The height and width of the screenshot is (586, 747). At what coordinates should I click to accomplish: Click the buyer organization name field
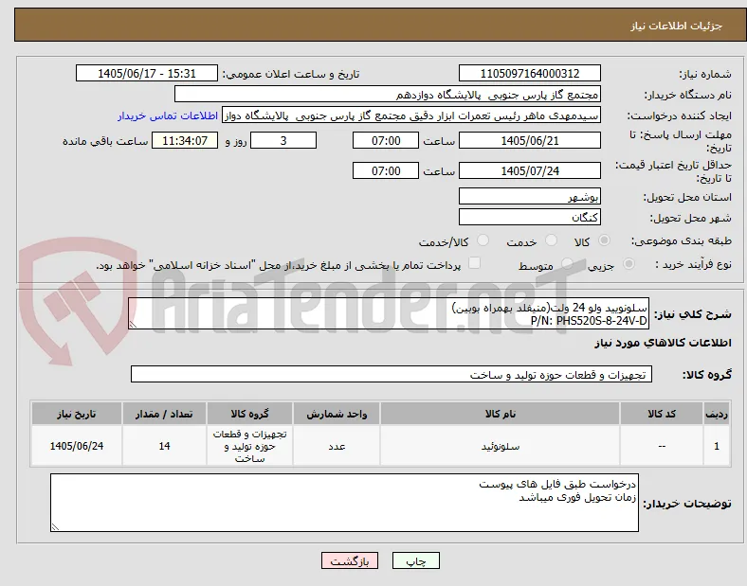[x=388, y=94]
